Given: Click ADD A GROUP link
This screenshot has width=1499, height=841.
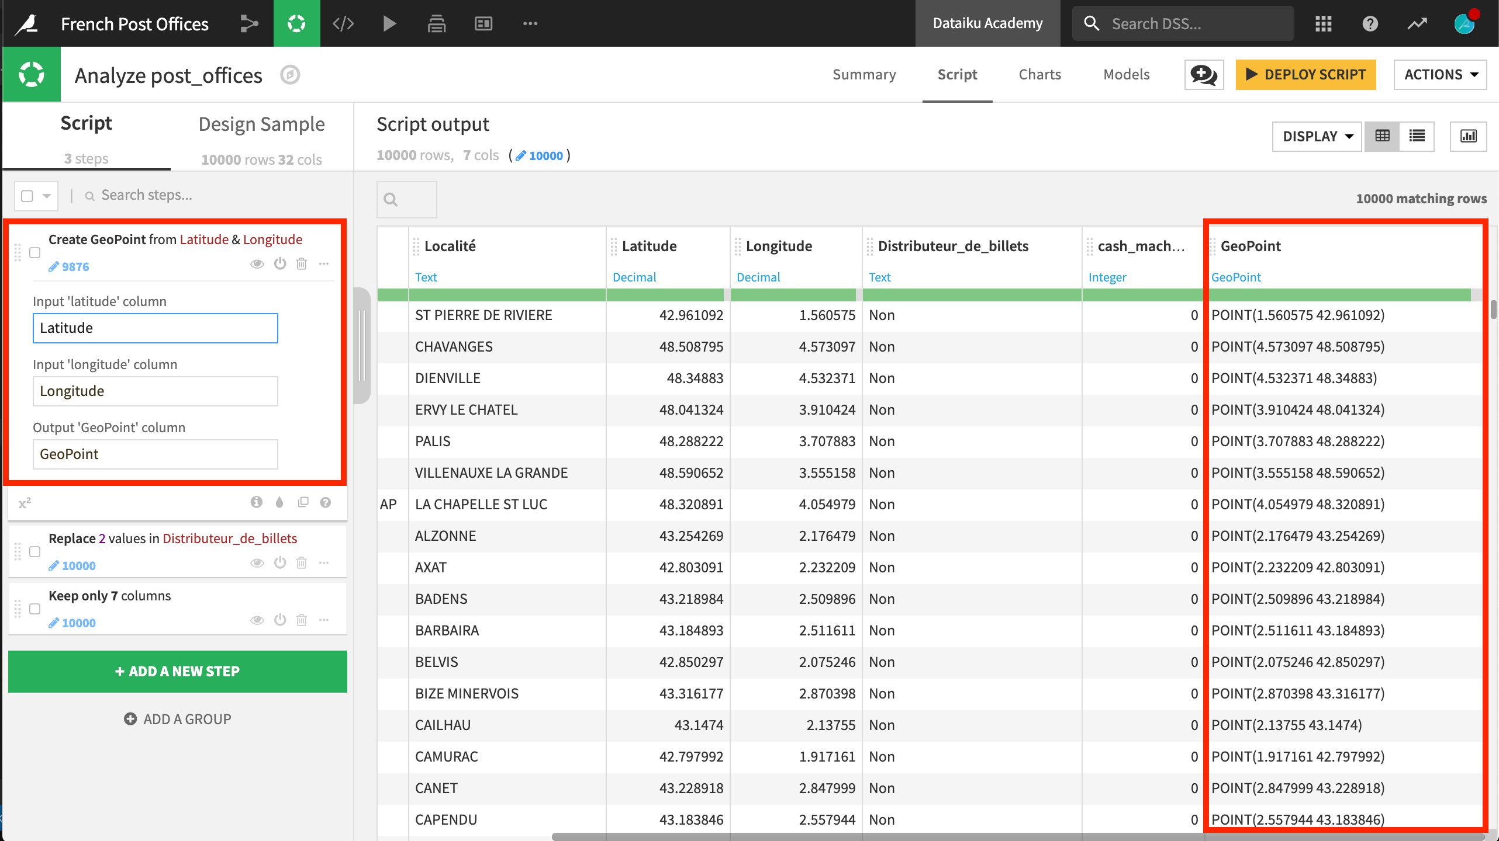Looking at the screenshot, I should click(178, 719).
